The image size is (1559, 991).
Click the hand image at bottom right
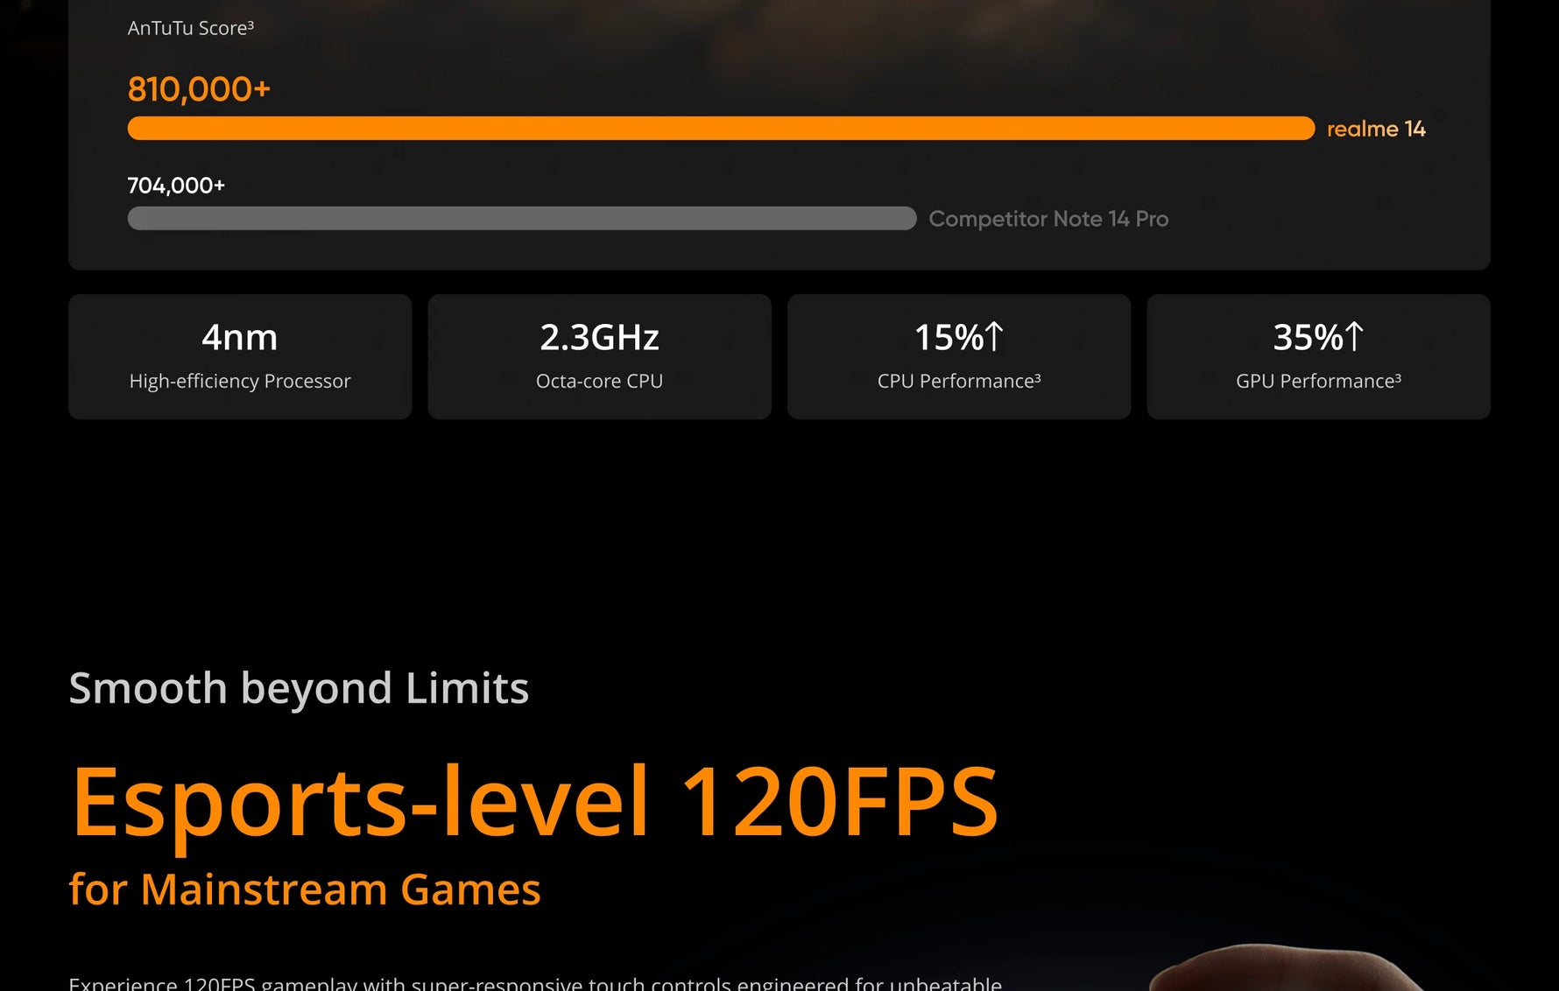point(1287,967)
